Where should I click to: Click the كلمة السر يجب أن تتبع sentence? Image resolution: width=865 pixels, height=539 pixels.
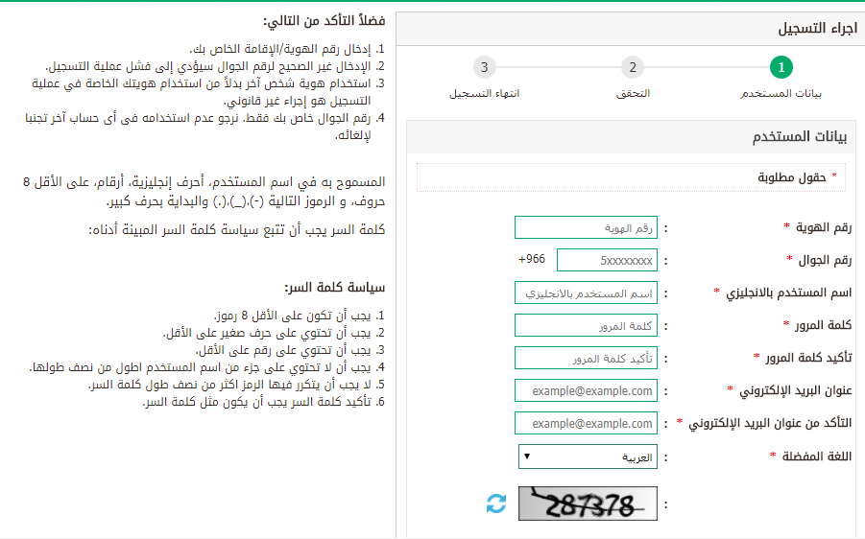point(237,230)
